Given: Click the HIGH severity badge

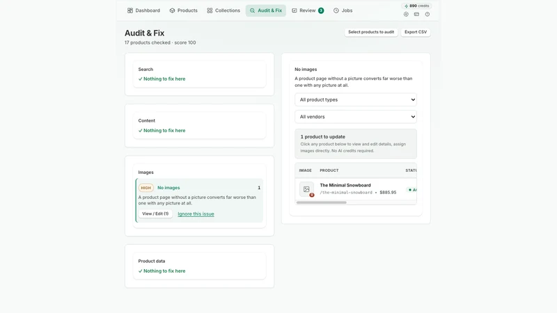Looking at the screenshot, I should [146, 188].
